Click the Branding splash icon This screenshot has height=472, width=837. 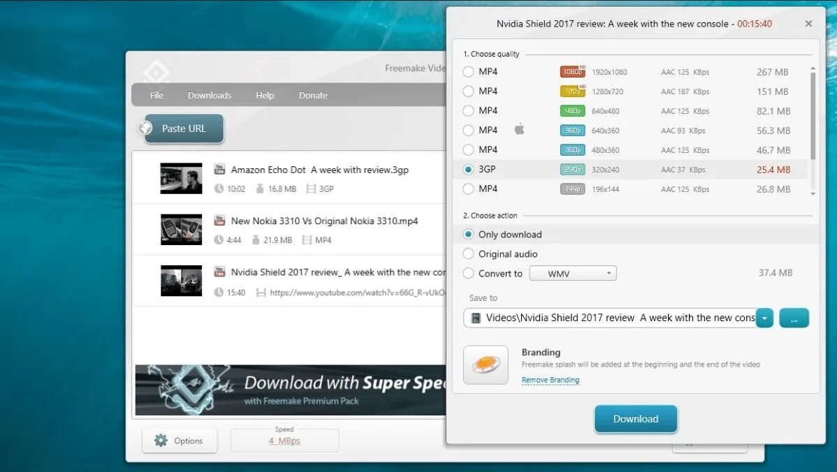[x=486, y=364]
